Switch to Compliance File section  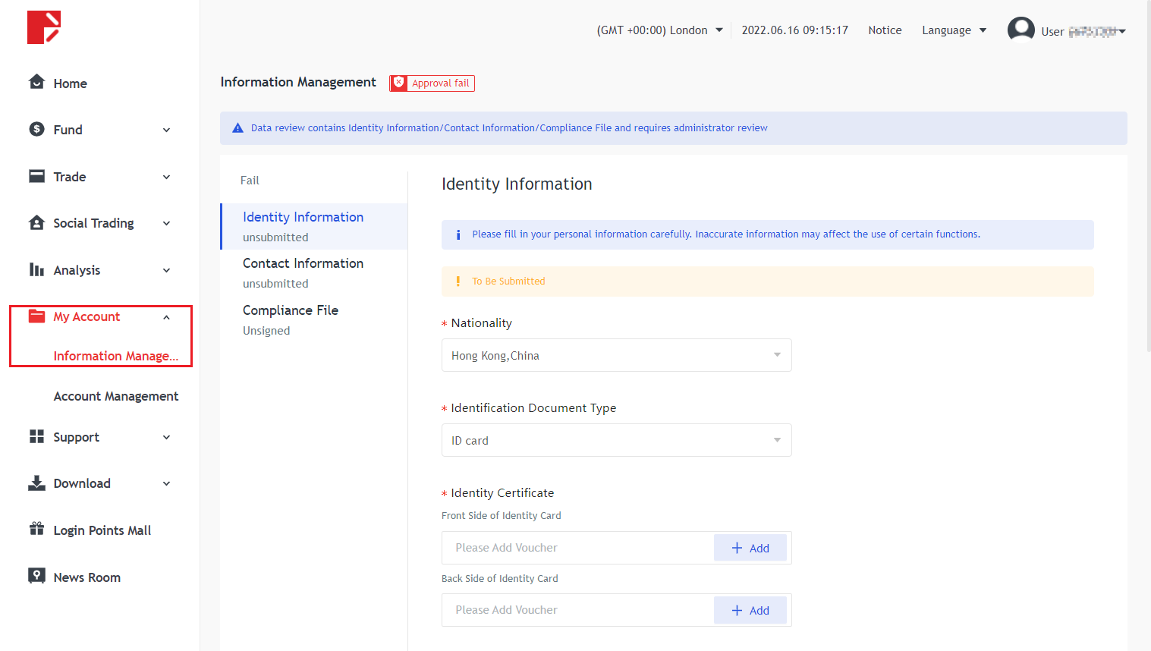[x=290, y=311]
